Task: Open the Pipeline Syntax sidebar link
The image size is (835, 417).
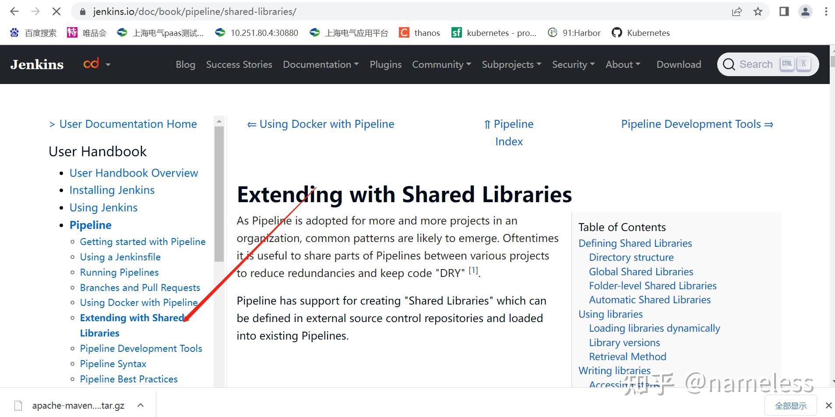Action: point(113,364)
